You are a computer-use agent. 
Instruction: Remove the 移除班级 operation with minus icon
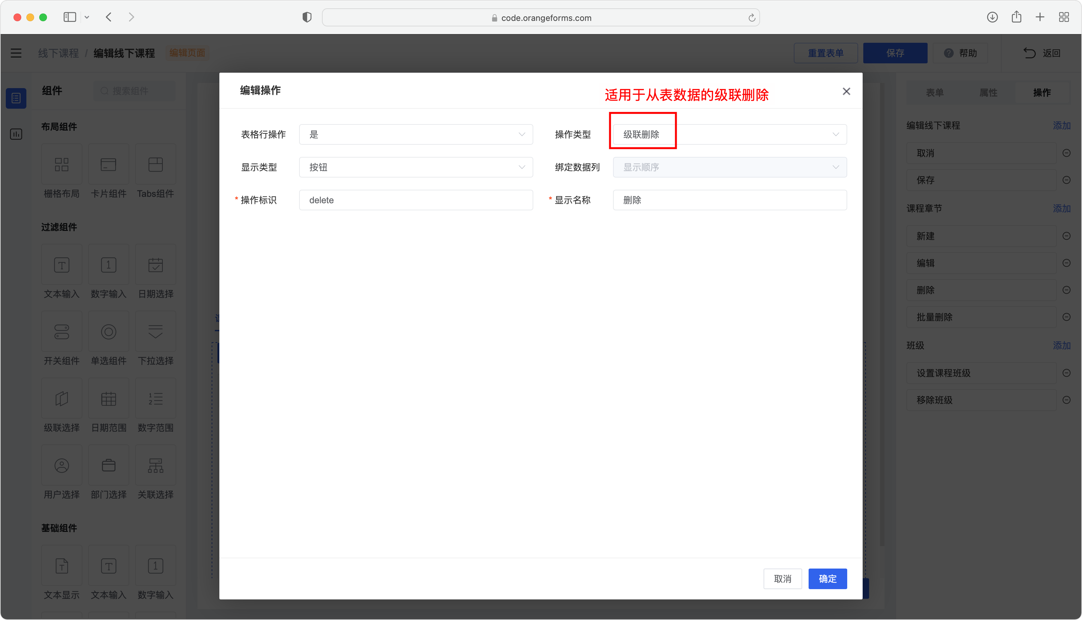tap(1066, 400)
